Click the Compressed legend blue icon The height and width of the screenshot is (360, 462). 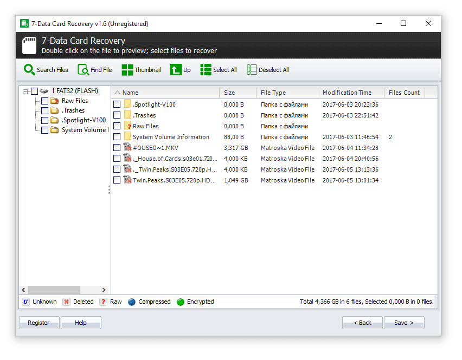(x=132, y=302)
